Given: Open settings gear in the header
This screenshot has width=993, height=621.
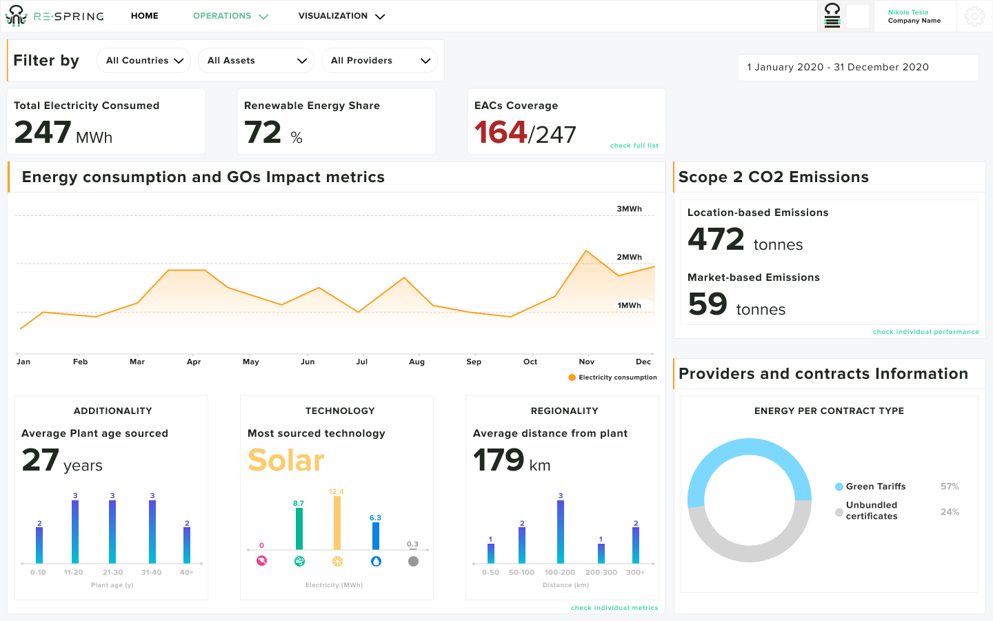Looking at the screenshot, I should pyautogui.click(x=974, y=16).
